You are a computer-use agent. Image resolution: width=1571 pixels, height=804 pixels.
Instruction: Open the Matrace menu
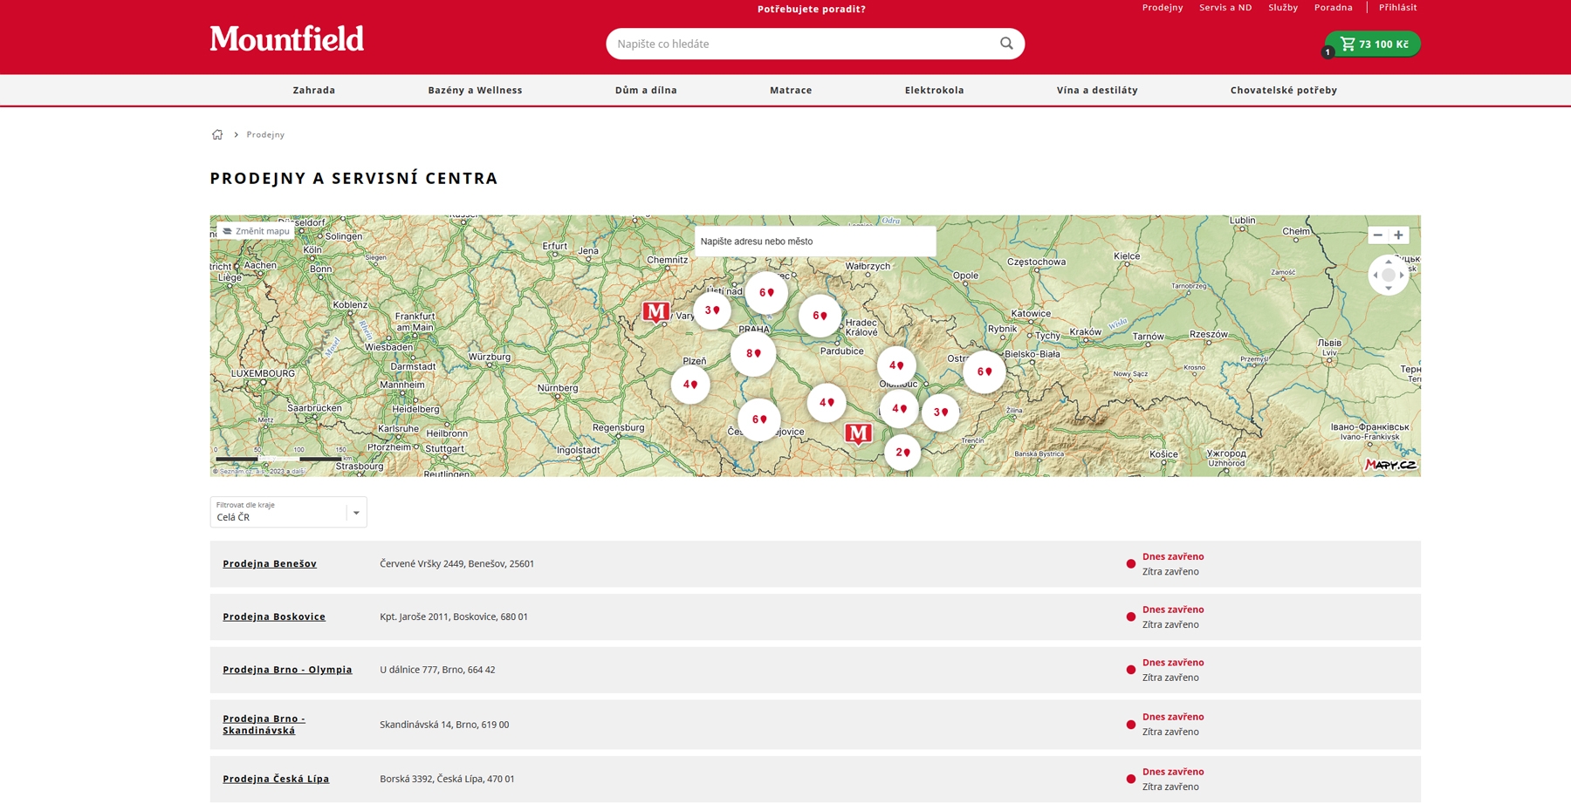pos(791,90)
